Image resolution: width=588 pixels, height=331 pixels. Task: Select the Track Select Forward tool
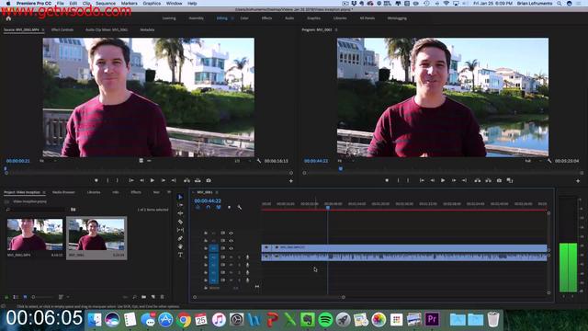pos(180,205)
